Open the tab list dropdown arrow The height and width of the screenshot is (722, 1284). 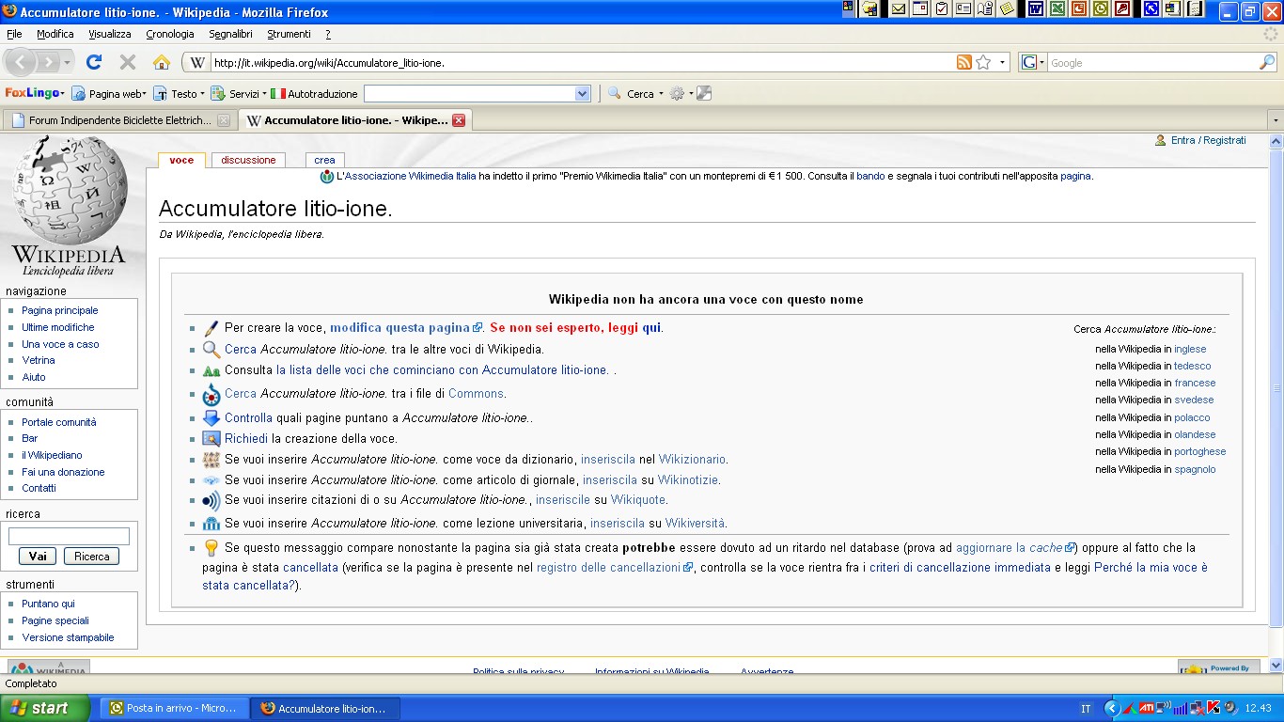[x=1276, y=120]
